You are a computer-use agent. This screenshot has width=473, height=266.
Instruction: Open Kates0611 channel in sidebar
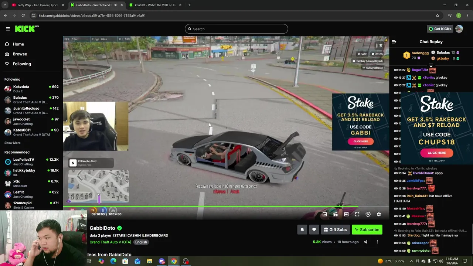31,132
